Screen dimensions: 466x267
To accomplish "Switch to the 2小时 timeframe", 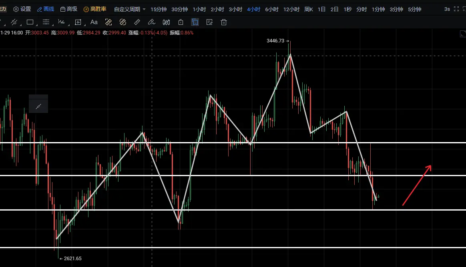I will tap(217, 9).
